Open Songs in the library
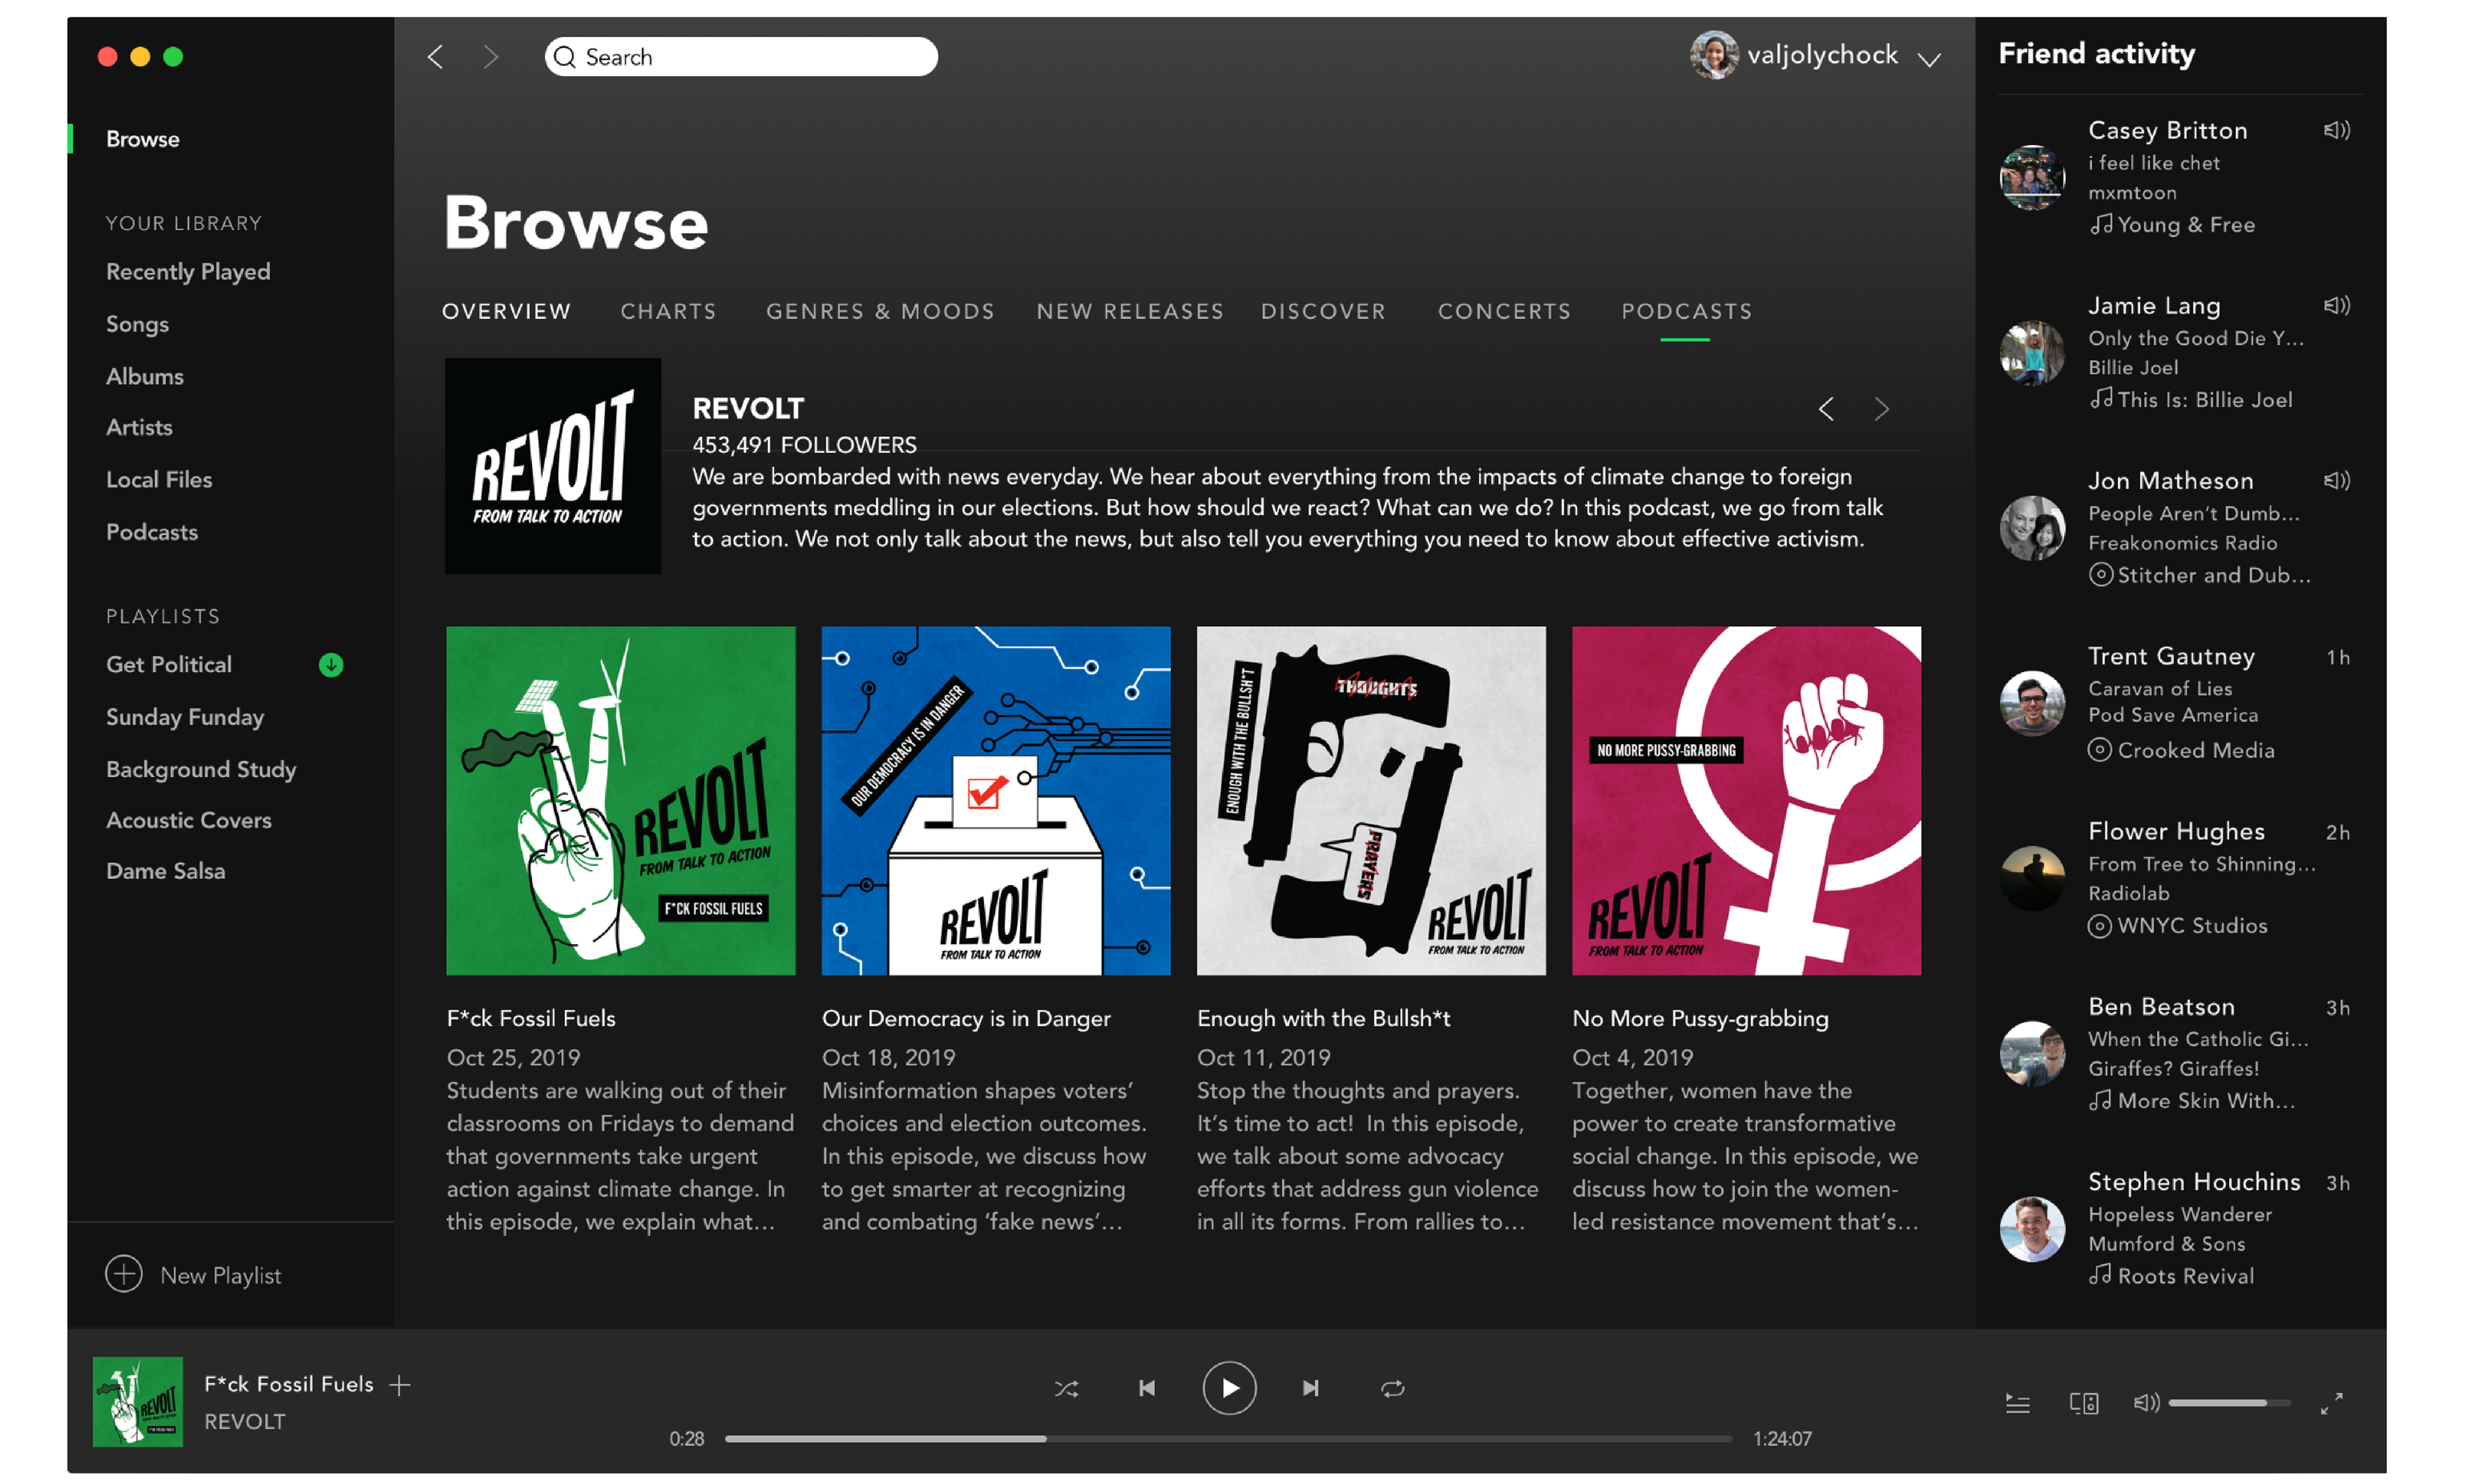This screenshot has width=2465, height=1484. coord(137,324)
